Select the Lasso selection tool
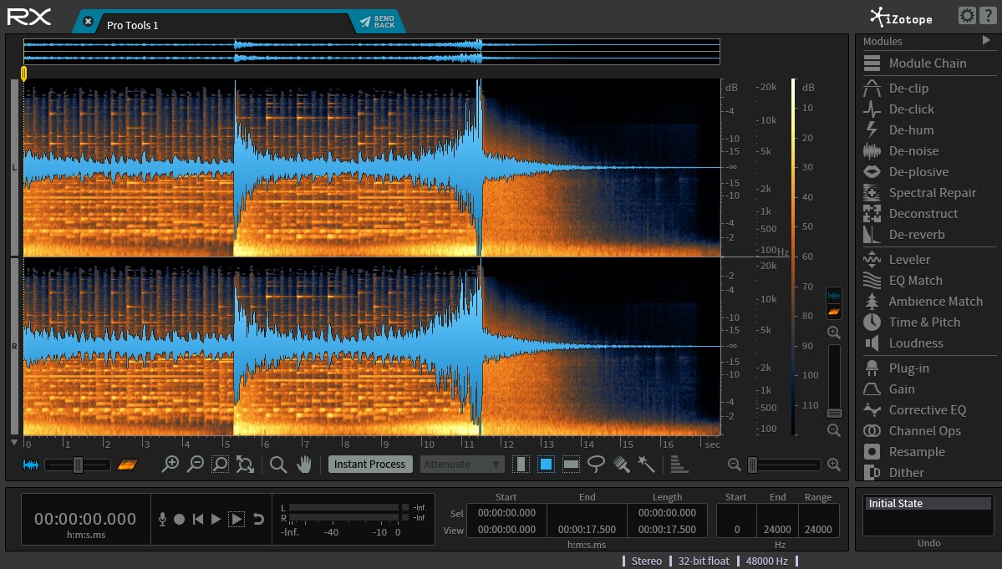Image resolution: width=1002 pixels, height=569 pixels. [x=596, y=465]
